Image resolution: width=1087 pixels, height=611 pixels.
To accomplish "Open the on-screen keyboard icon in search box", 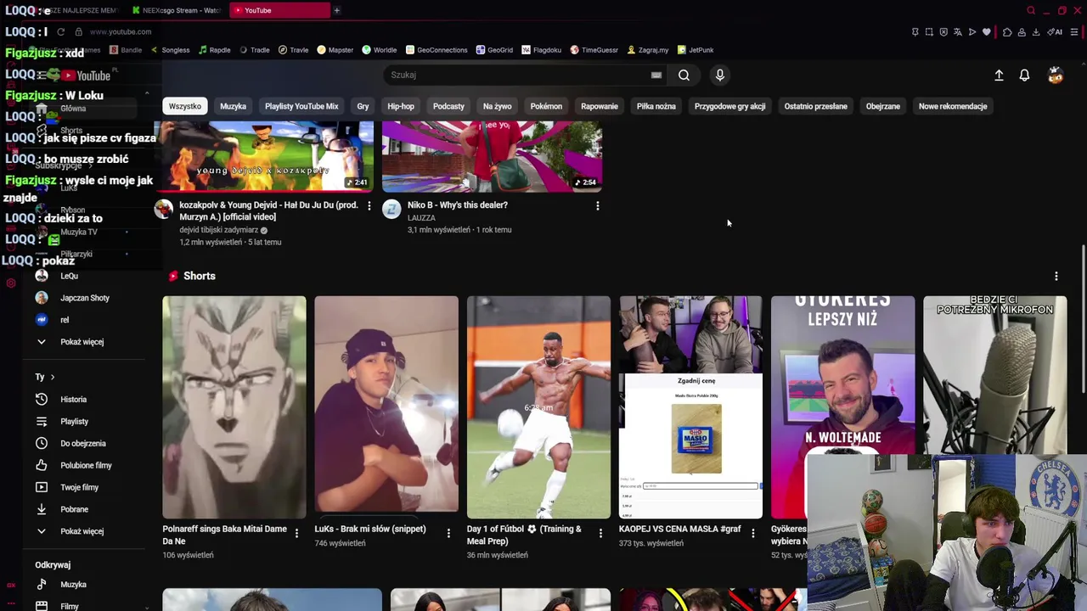I will click(656, 75).
